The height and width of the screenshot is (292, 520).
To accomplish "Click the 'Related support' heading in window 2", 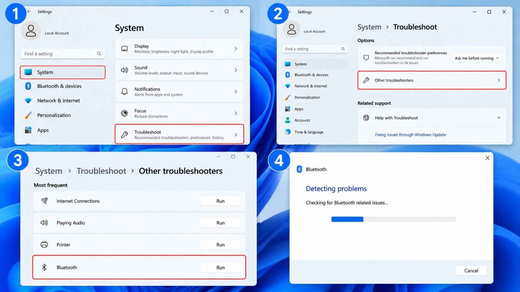I will coord(374,103).
